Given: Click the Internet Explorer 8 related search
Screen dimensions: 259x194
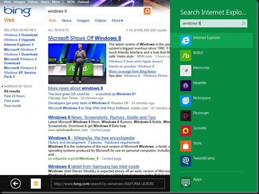Looking at the screenshot, I should coord(19,45).
